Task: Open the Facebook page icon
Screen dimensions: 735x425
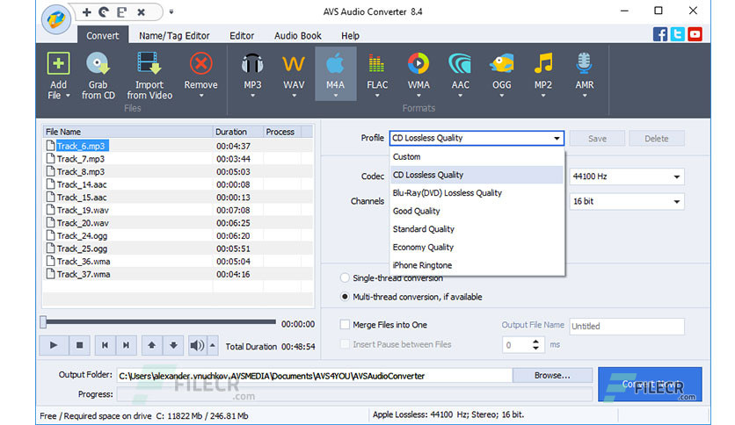Action: pos(660,34)
